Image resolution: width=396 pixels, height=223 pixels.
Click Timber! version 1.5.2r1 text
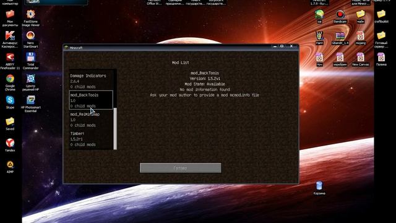click(x=77, y=139)
